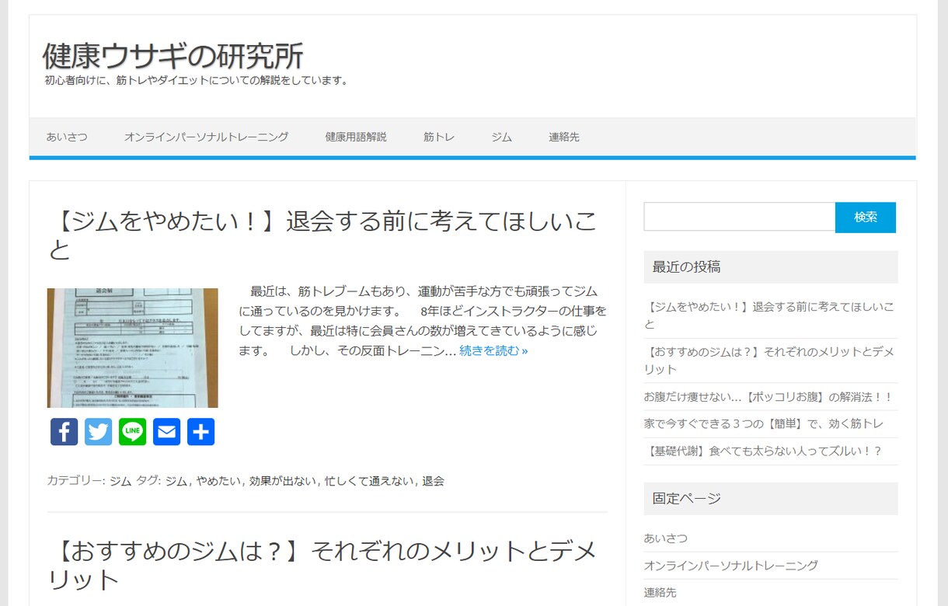Open the 健康用語解説 menu item
The image size is (948, 606).
coord(356,137)
